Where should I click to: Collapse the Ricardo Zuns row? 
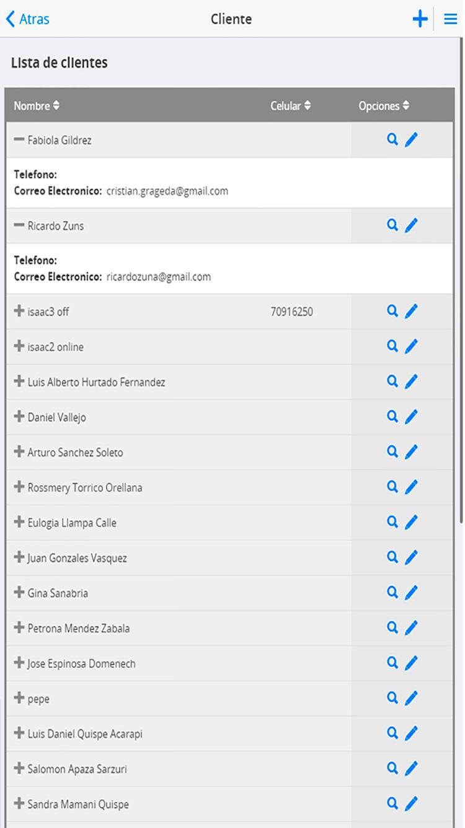point(19,225)
